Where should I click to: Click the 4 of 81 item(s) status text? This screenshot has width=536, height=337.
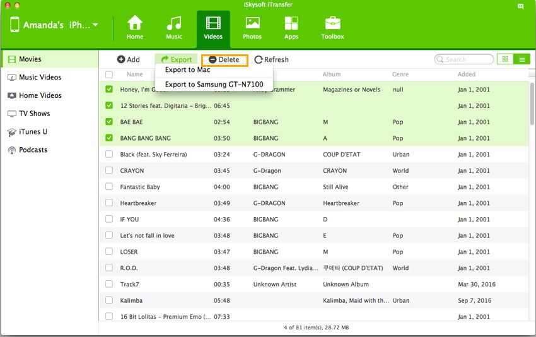316,328
